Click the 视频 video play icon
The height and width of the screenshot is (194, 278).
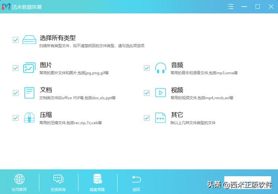point(160,93)
